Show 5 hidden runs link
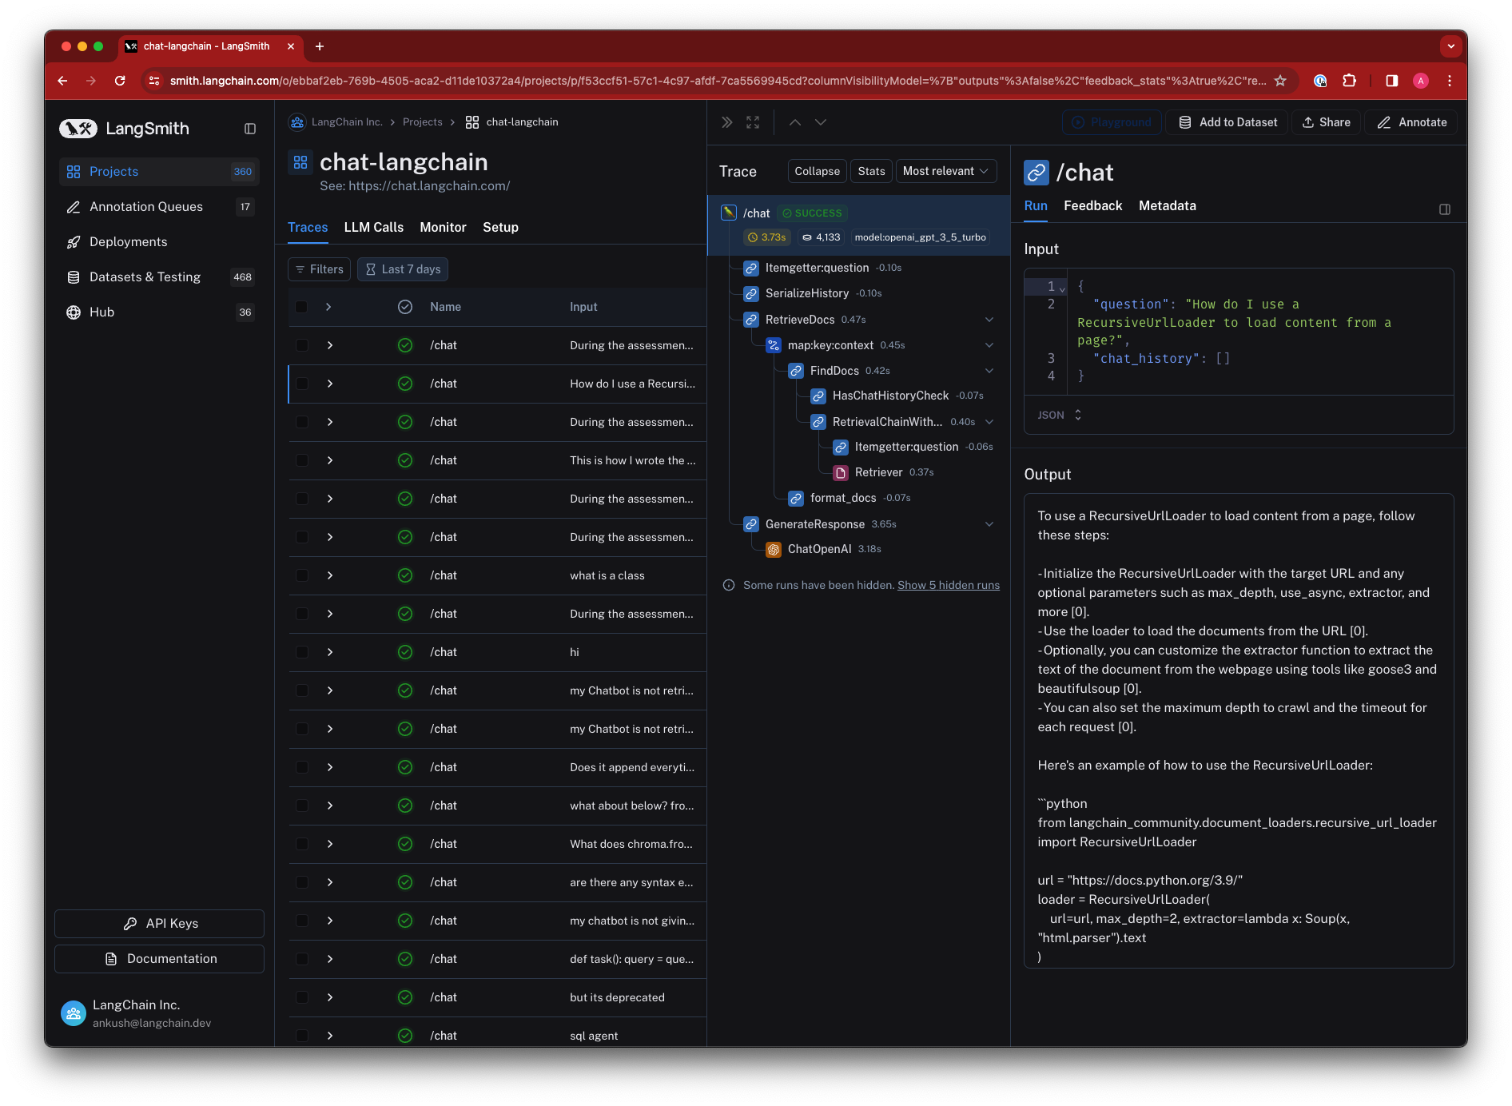Image resolution: width=1512 pixels, height=1106 pixels. coord(948,586)
